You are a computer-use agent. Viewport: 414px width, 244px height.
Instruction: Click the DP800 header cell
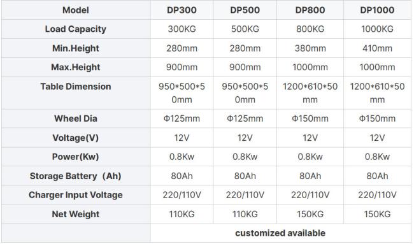(310, 10)
